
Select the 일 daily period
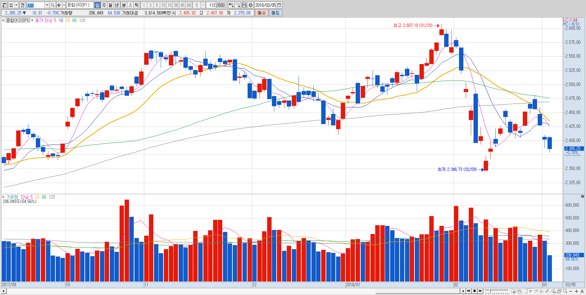click(98, 5)
